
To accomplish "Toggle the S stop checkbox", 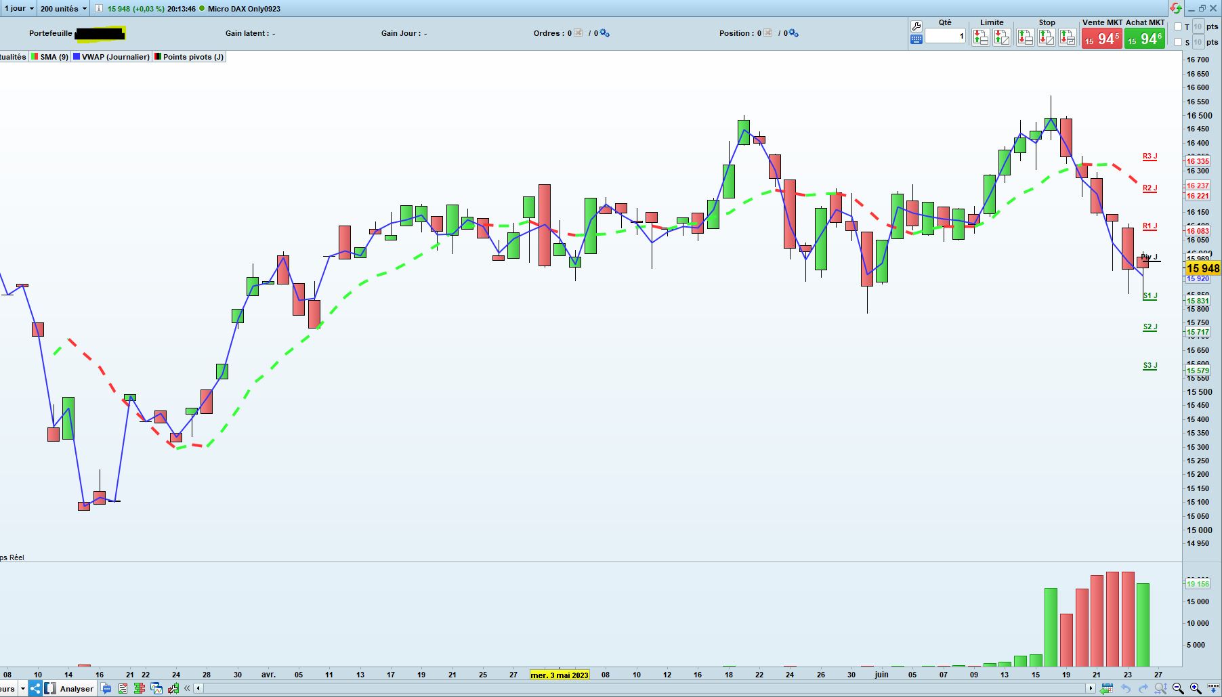I will tap(1178, 42).
